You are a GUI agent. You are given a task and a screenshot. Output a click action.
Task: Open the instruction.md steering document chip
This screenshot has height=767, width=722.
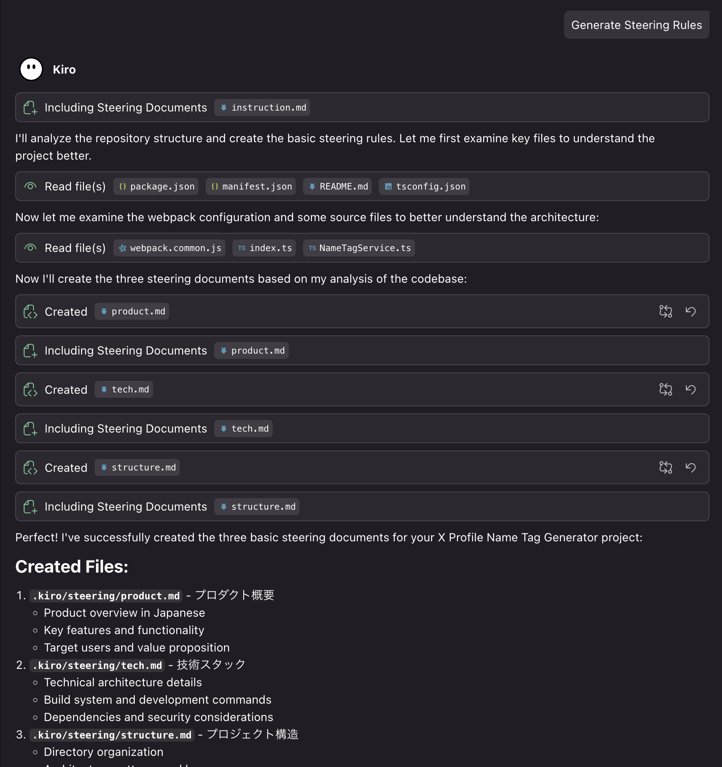262,107
